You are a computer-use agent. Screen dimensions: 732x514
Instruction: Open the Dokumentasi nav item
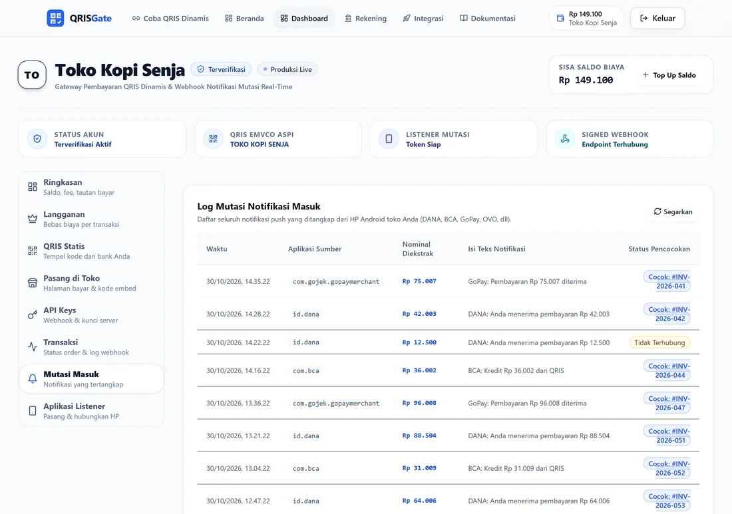pyautogui.click(x=487, y=18)
